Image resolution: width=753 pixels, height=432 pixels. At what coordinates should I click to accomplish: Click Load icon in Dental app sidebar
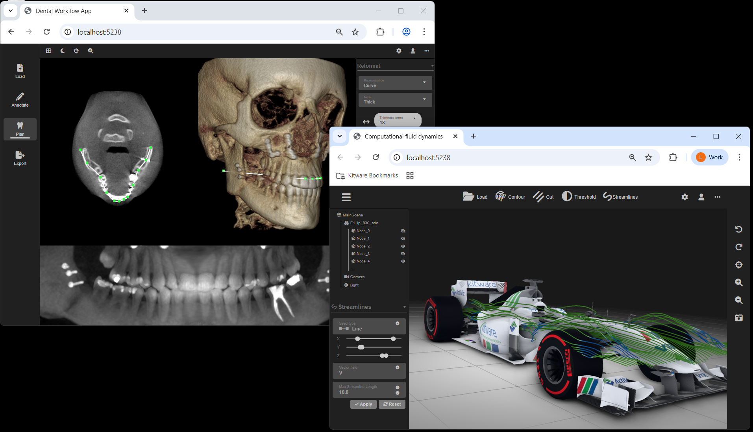point(20,71)
